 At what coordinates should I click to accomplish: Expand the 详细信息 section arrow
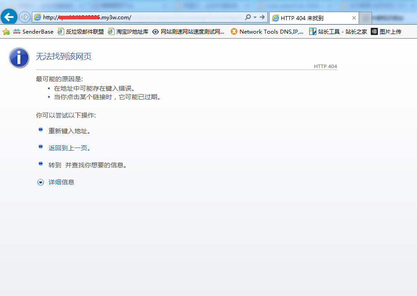coord(40,182)
